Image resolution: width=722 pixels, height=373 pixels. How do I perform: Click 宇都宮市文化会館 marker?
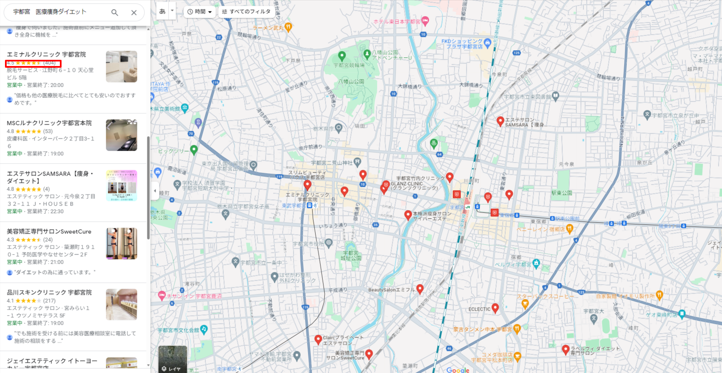click(x=204, y=330)
